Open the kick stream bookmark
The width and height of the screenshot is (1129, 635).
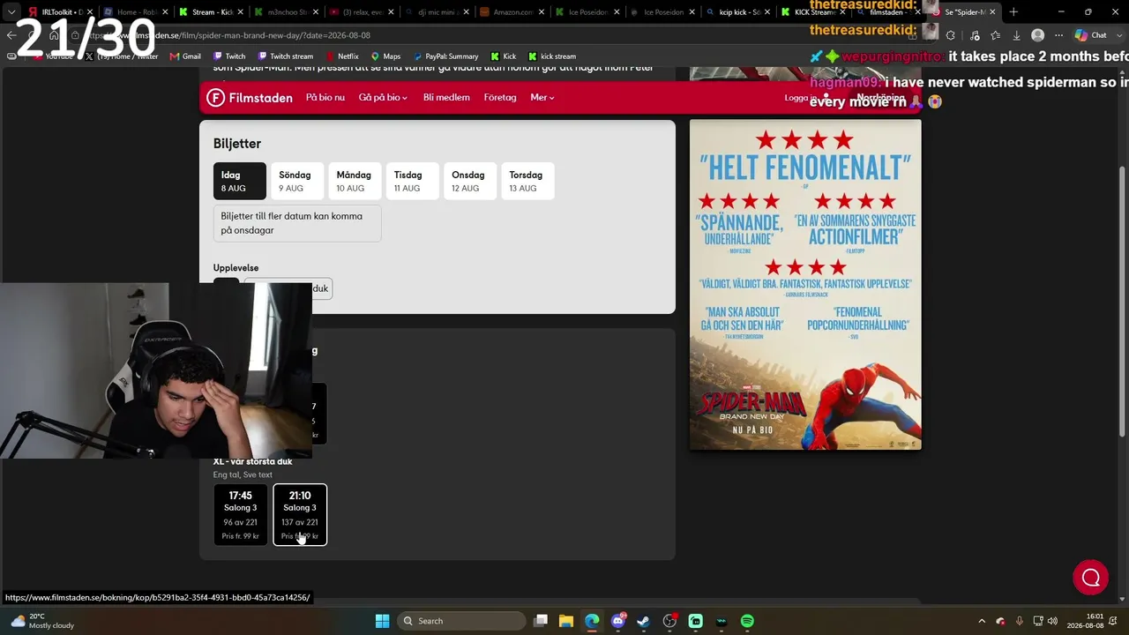click(552, 56)
